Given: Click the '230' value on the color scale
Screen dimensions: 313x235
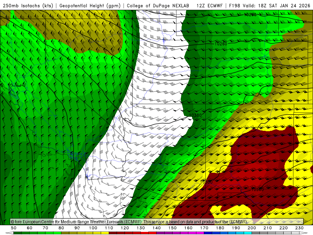Looking at the screenshot, I should [299, 228].
